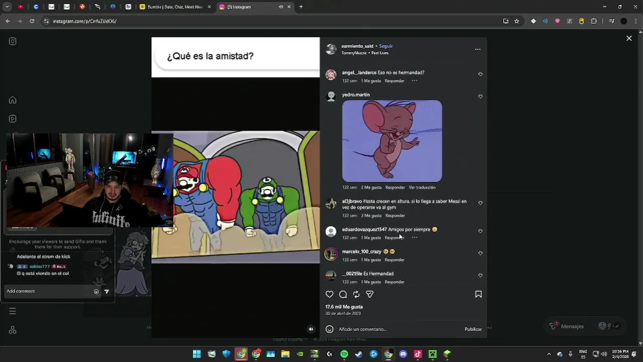Go back browser arrow

coord(8,21)
